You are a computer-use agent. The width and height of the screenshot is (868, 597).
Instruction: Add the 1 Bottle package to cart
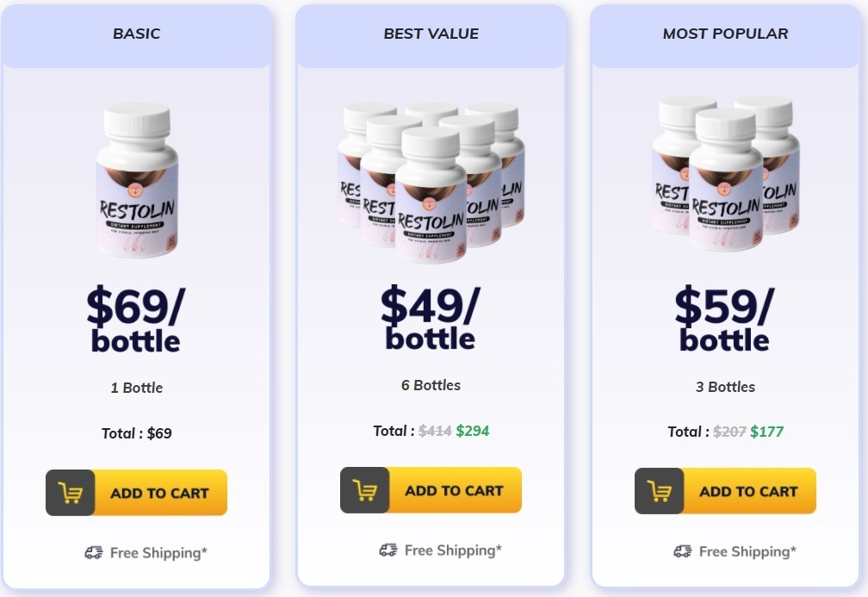pos(136,493)
